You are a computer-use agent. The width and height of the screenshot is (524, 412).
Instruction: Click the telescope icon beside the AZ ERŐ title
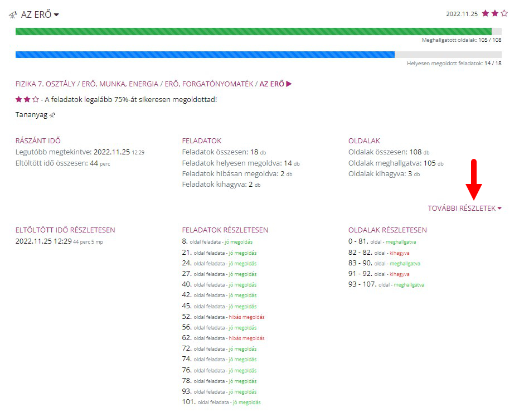point(13,14)
